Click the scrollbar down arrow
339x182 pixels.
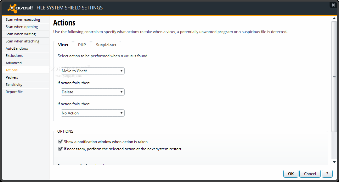click(334, 162)
